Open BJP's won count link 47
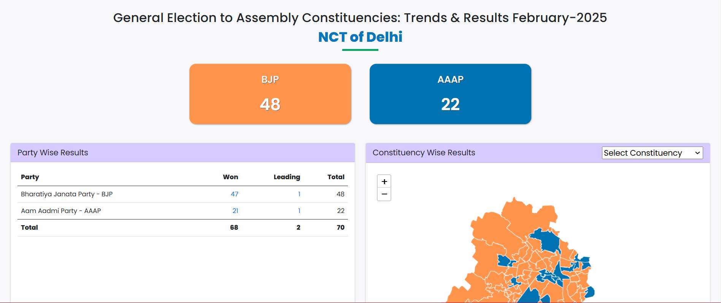Viewport: 721px width, 303px height. click(234, 194)
